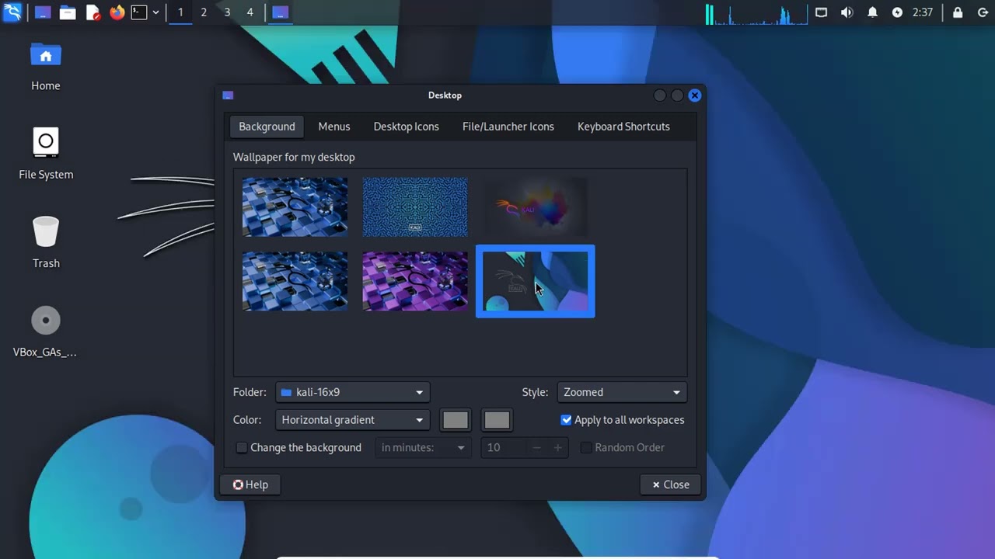
Task: Minimize the Desktop settings window
Action: pos(660,95)
